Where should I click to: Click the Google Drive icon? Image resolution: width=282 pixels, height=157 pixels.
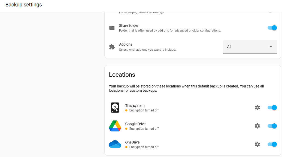pyautogui.click(x=115, y=126)
